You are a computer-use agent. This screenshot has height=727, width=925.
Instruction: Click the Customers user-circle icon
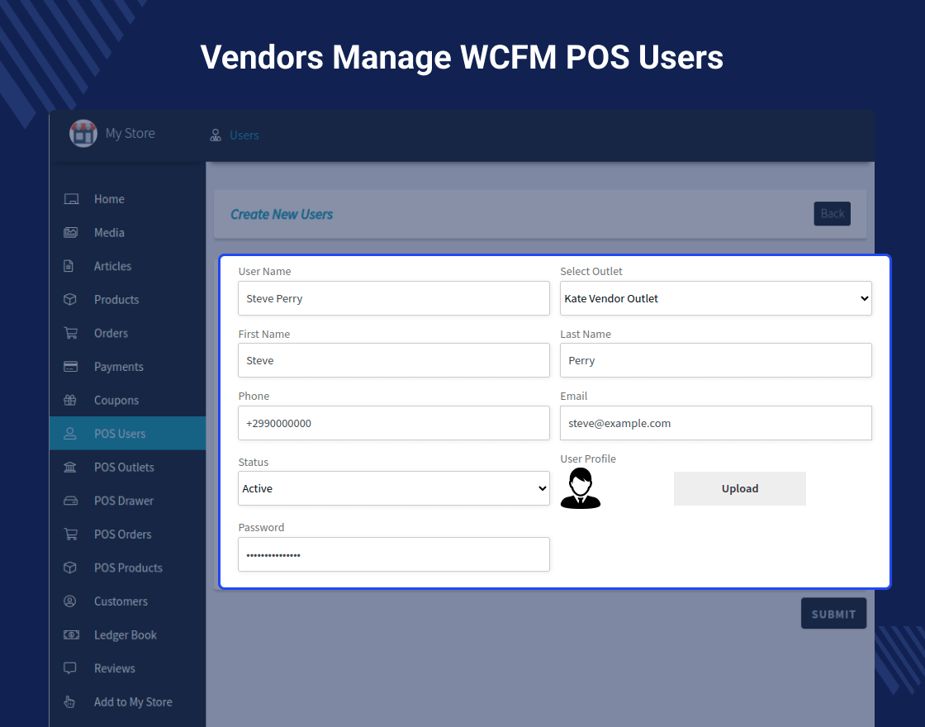69,601
